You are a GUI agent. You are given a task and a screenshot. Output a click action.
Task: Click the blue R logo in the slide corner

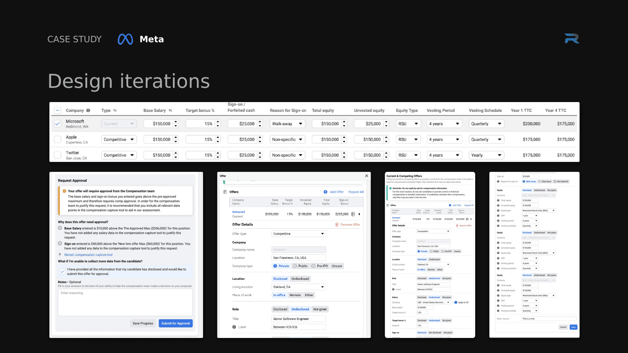[x=572, y=38]
